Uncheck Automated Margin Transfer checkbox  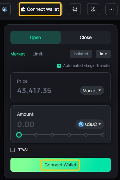coord(59,66)
